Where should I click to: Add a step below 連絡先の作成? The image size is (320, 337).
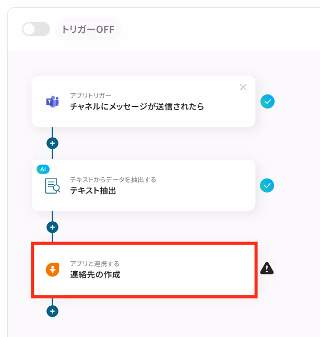pyautogui.click(x=53, y=311)
